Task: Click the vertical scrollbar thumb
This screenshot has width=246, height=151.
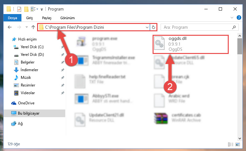Action: (x=240, y=46)
